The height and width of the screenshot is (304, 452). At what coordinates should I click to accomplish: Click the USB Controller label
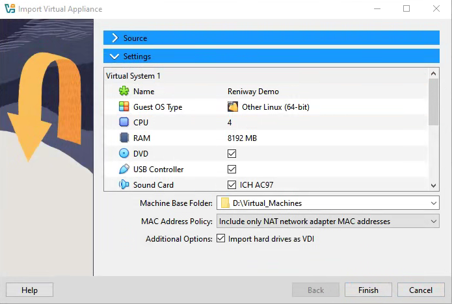158,170
